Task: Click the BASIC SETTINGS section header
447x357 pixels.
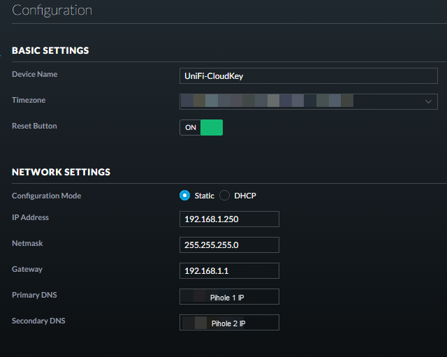Action: 50,50
